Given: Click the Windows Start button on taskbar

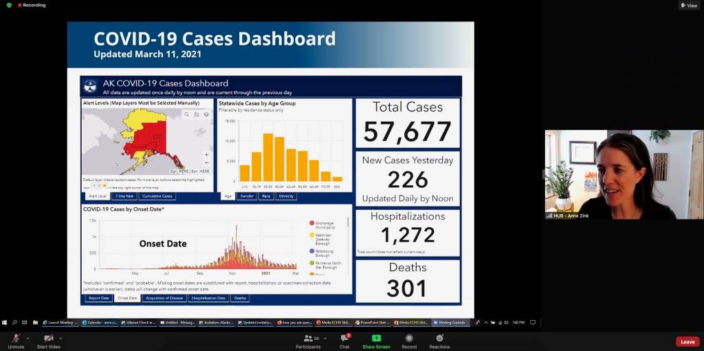Looking at the screenshot, I should [x=4, y=322].
